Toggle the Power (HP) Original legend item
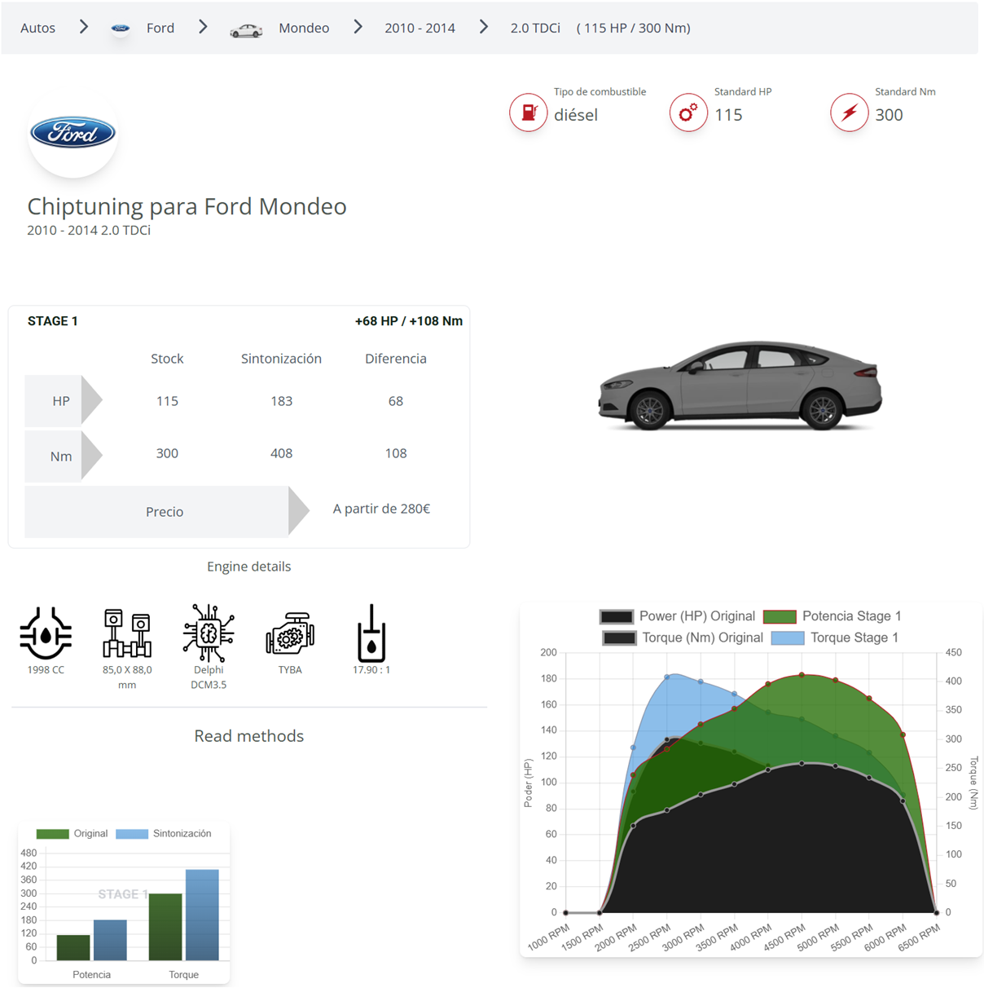 [x=678, y=616]
